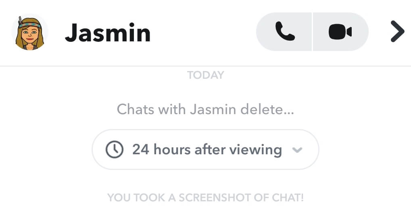The height and width of the screenshot is (223, 411).
Task: Tap the right chevron arrow in header
Action: point(397,31)
